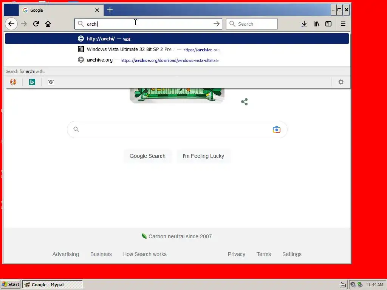
Task: Close the Mypal browser window
Action: (x=346, y=10)
